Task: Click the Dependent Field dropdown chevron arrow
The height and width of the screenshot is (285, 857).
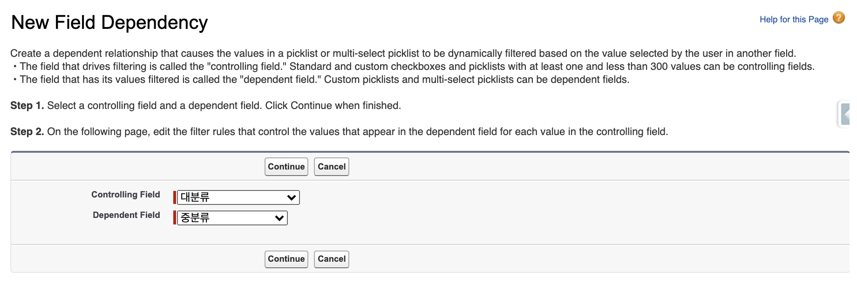Action: coord(279,218)
